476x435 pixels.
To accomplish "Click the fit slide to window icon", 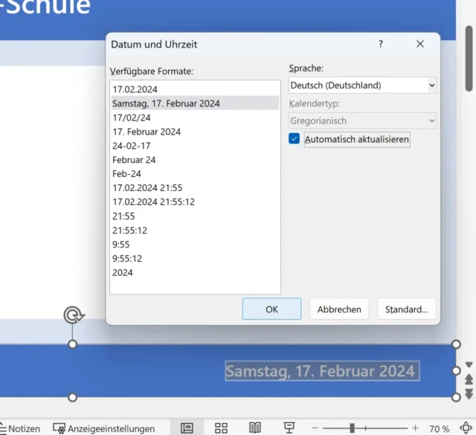I will (x=466, y=428).
